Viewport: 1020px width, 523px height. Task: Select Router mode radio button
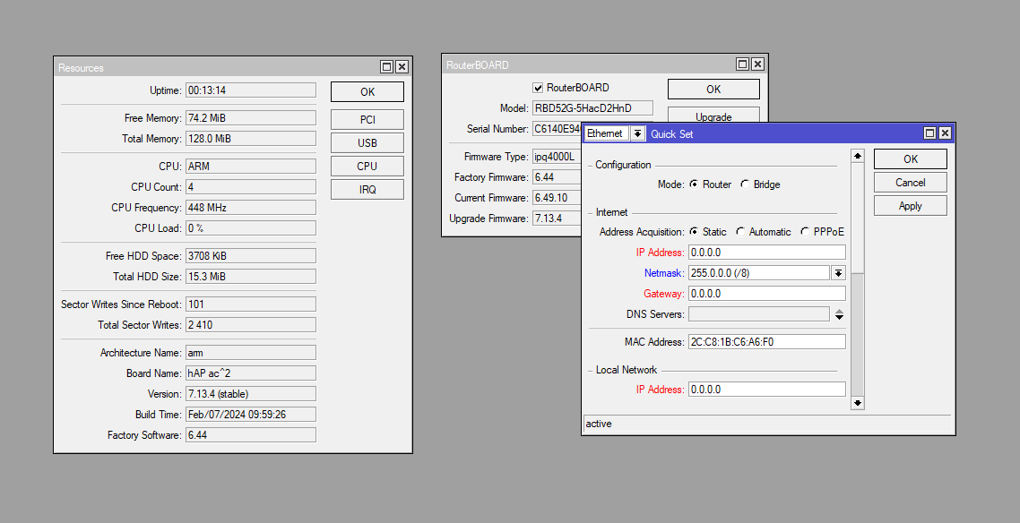(694, 184)
